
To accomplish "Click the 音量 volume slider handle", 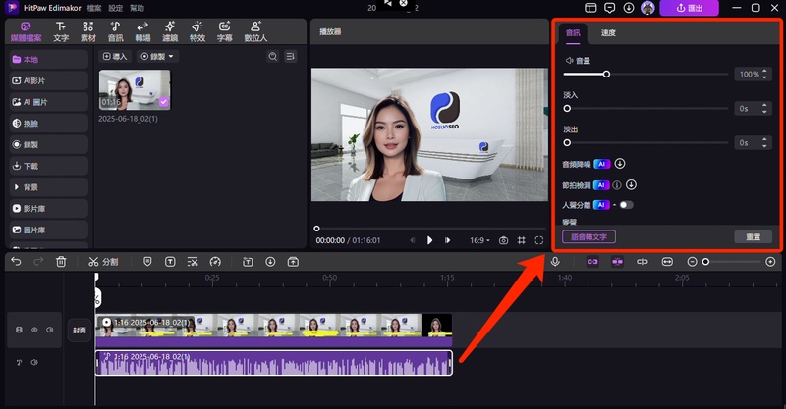I will [x=606, y=75].
